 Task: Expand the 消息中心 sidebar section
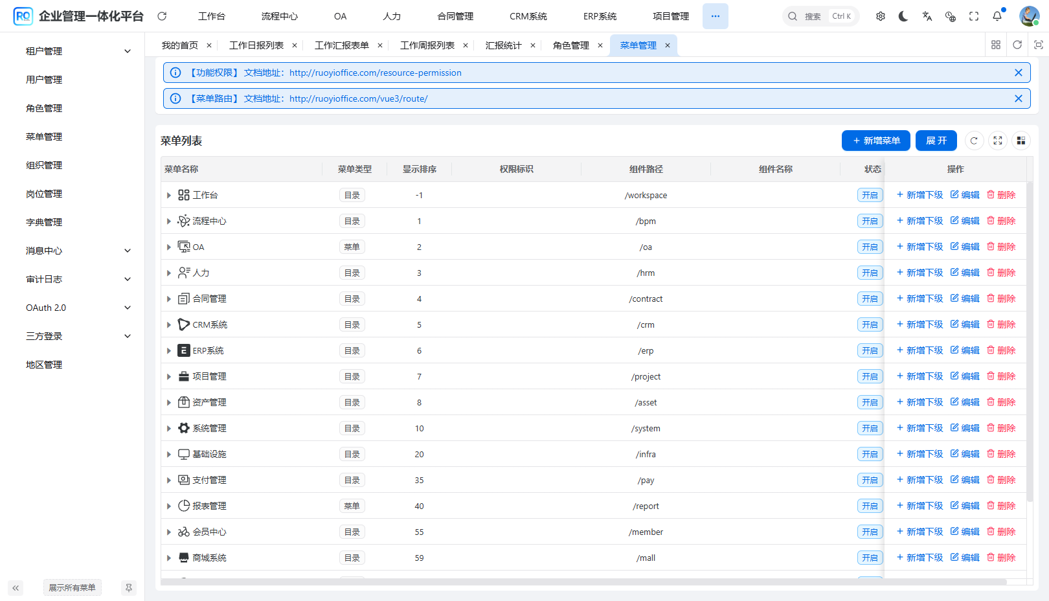coord(78,251)
